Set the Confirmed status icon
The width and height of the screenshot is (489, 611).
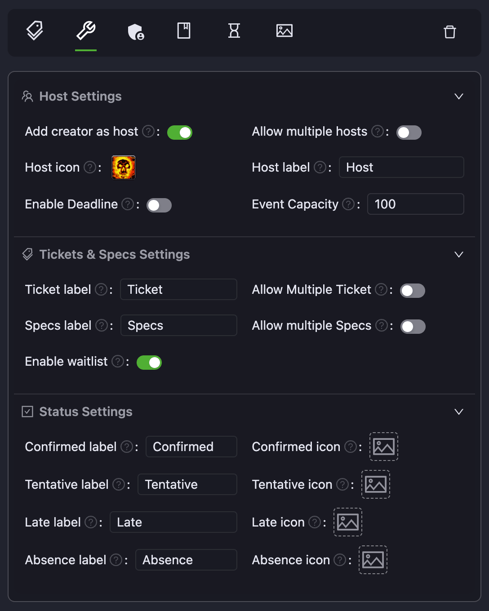384,447
